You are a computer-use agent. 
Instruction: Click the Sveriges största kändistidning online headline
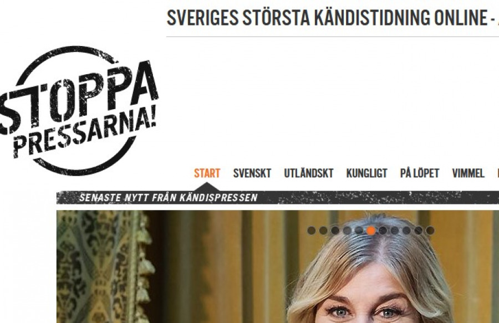point(333,18)
